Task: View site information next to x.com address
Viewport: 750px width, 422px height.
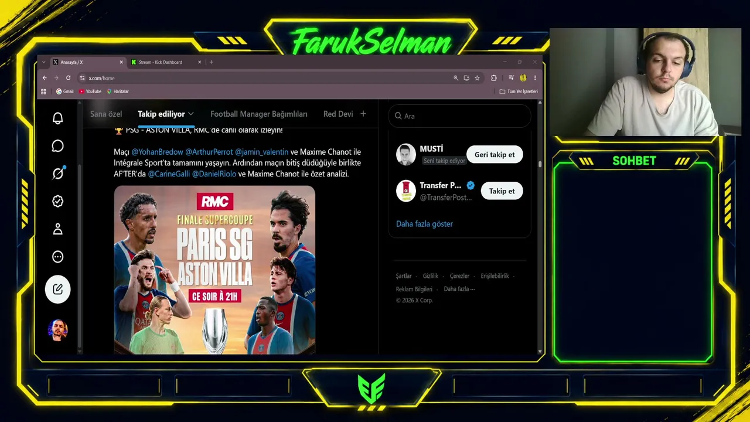Action: (83, 78)
